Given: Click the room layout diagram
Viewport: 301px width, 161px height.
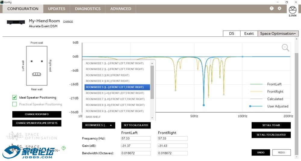Looking at the screenshot, I should point(36,66).
